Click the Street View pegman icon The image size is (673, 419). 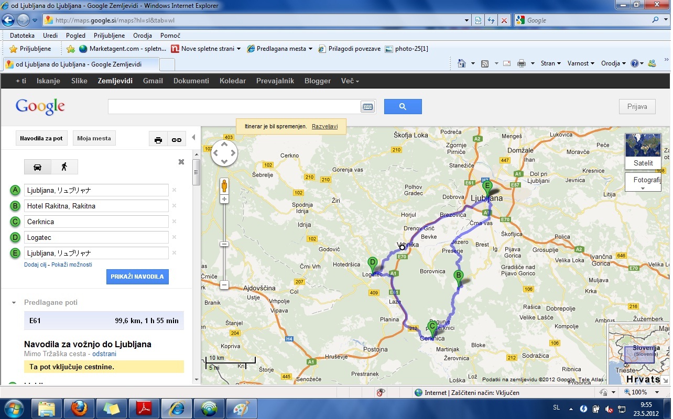point(224,186)
